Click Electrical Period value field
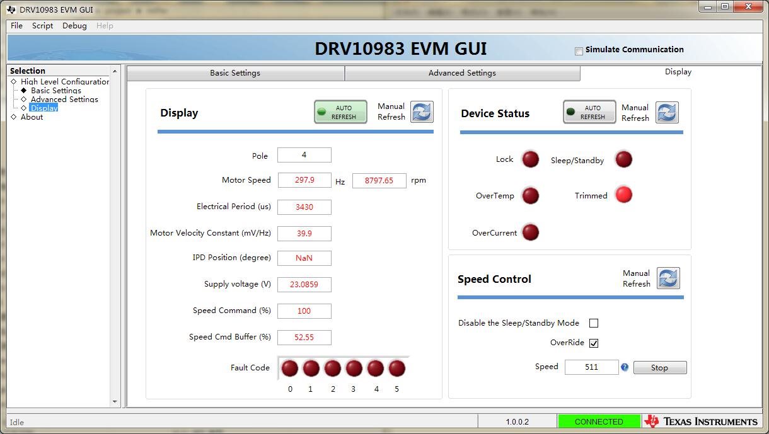Viewport: 769px width, 434px height. coord(304,207)
